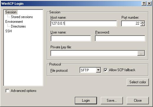Click into the Password field
Screen dimensions: 153x107
click(120, 38)
